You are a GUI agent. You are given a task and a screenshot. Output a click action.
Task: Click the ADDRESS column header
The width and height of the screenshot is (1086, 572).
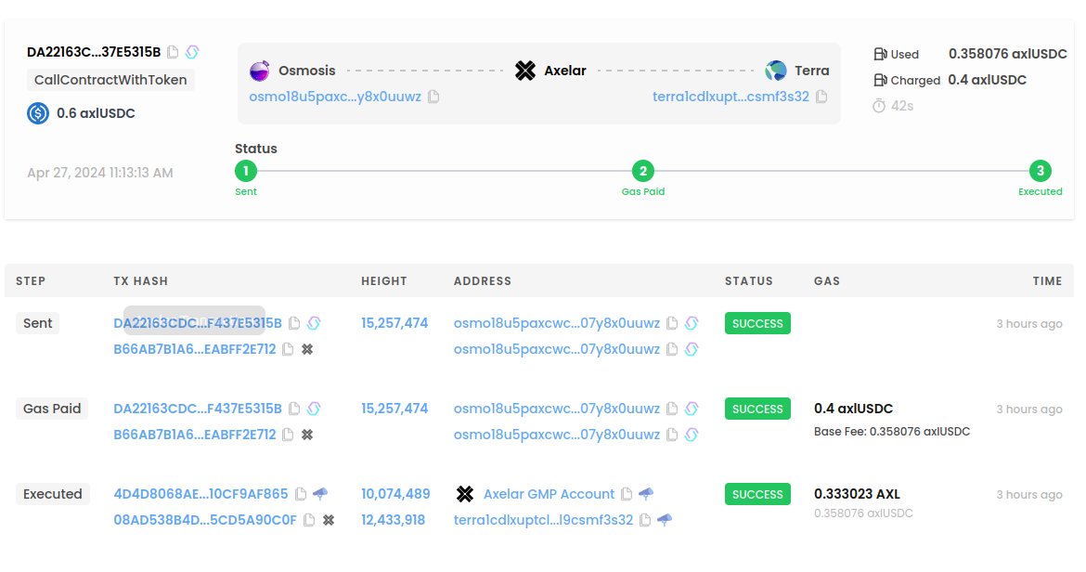(x=483, y=281)
